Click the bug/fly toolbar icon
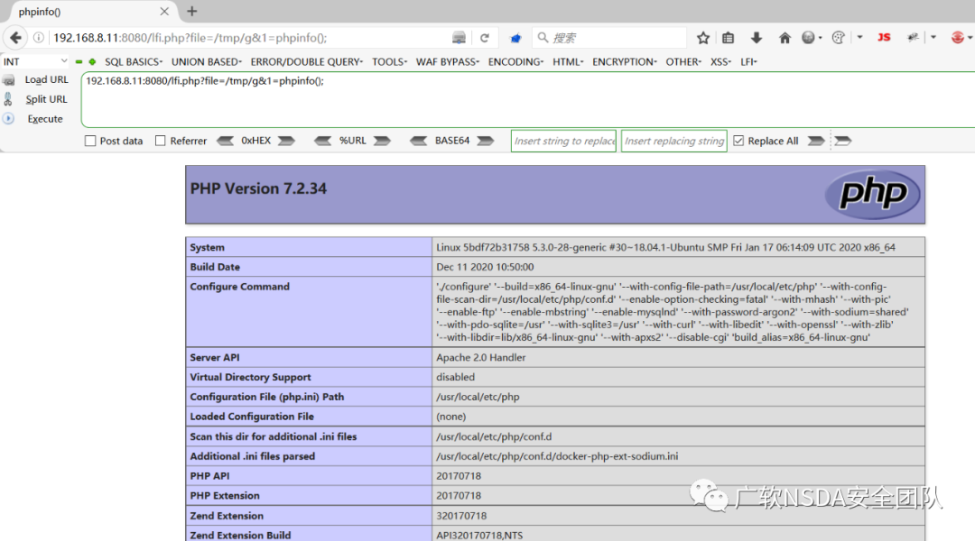Screen dimensions: 975x541 click(x=913, y=37)
